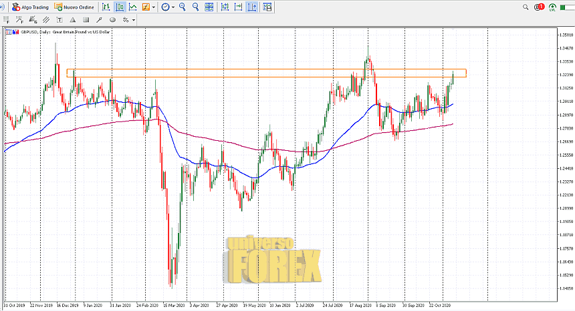The image size is (575, 311).
Task: Expand the timeframe clock dropdown
Action: pyautogui.click(x=173, y=7)
